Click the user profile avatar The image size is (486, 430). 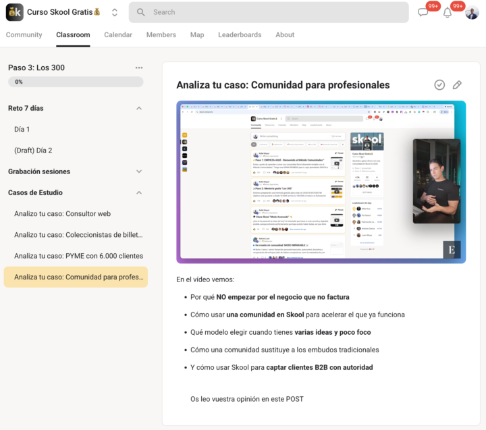[x=472, y=12]
